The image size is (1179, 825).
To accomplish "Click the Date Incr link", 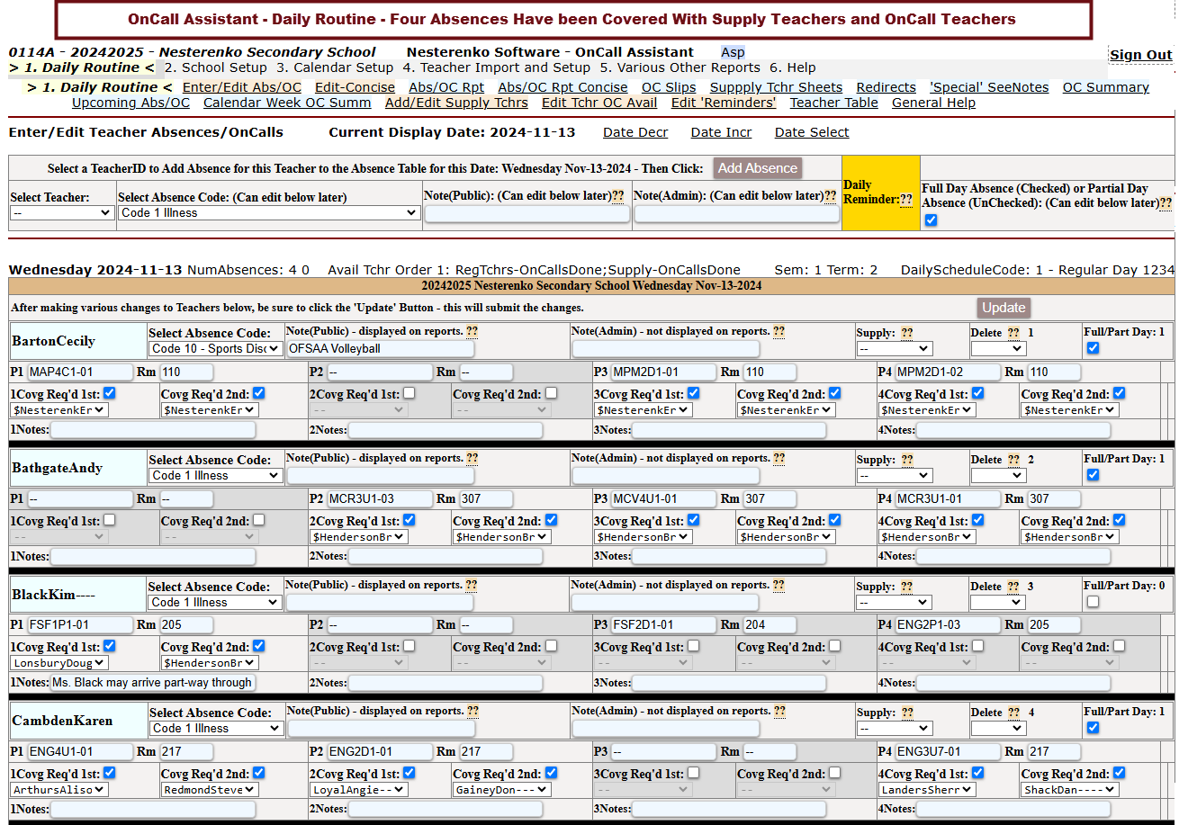I will (x=721, y=132).
